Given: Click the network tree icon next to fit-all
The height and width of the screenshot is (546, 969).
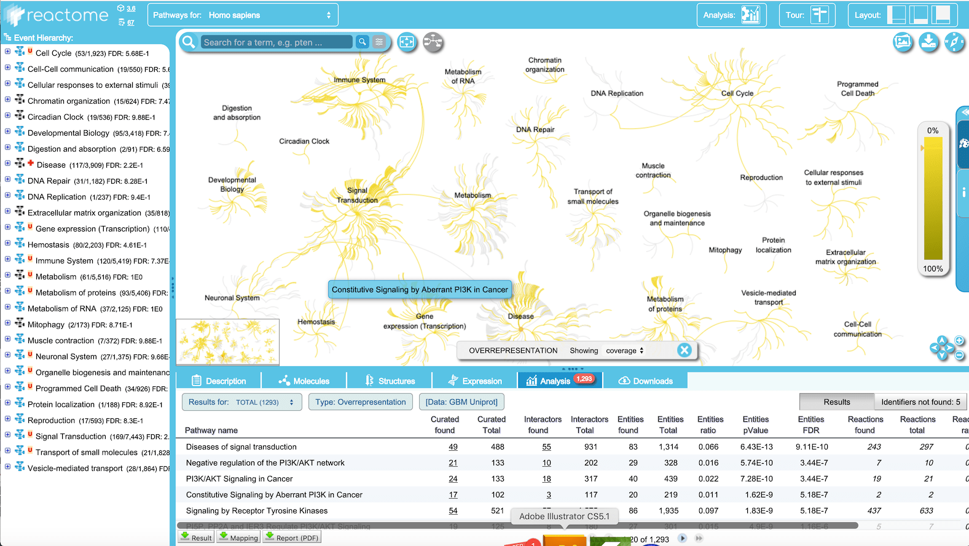Looking at the screenshot, I should tap(433, 42).
